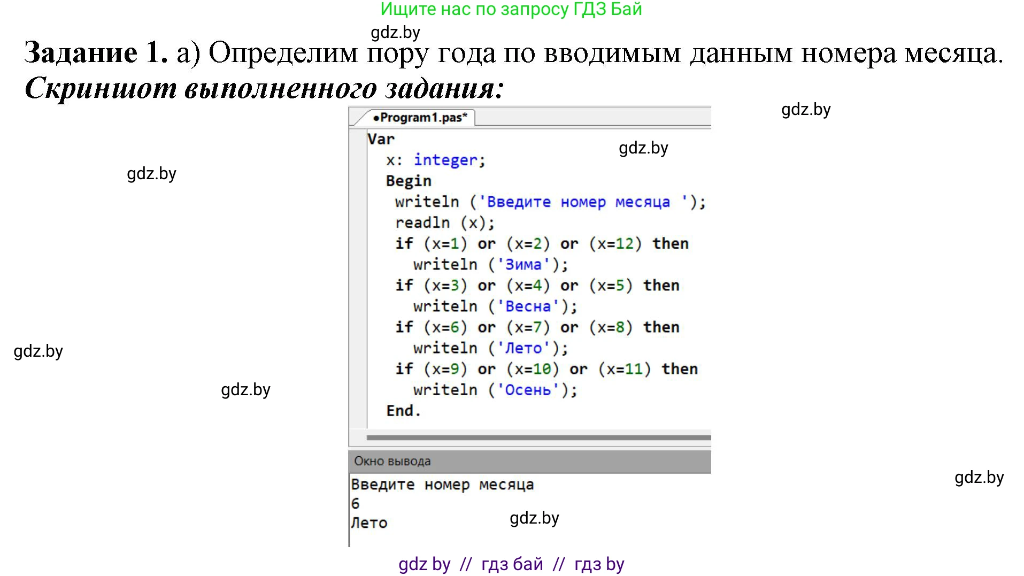Click the Окно вывода panel header
The image size is (1024, 576).
point(393,461)
